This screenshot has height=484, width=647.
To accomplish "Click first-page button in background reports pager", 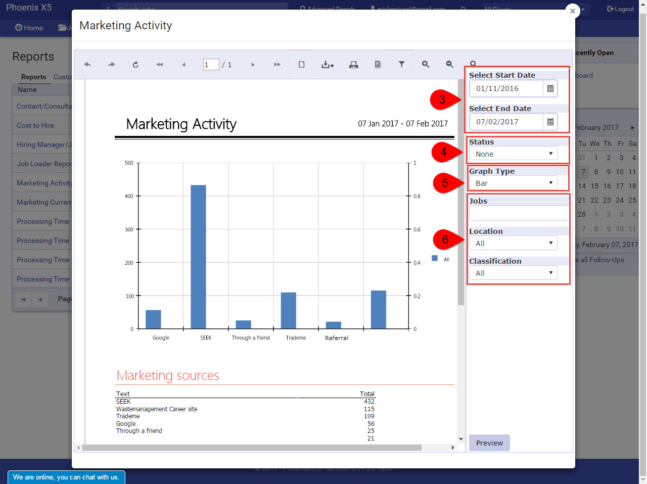I will (23, 300).
